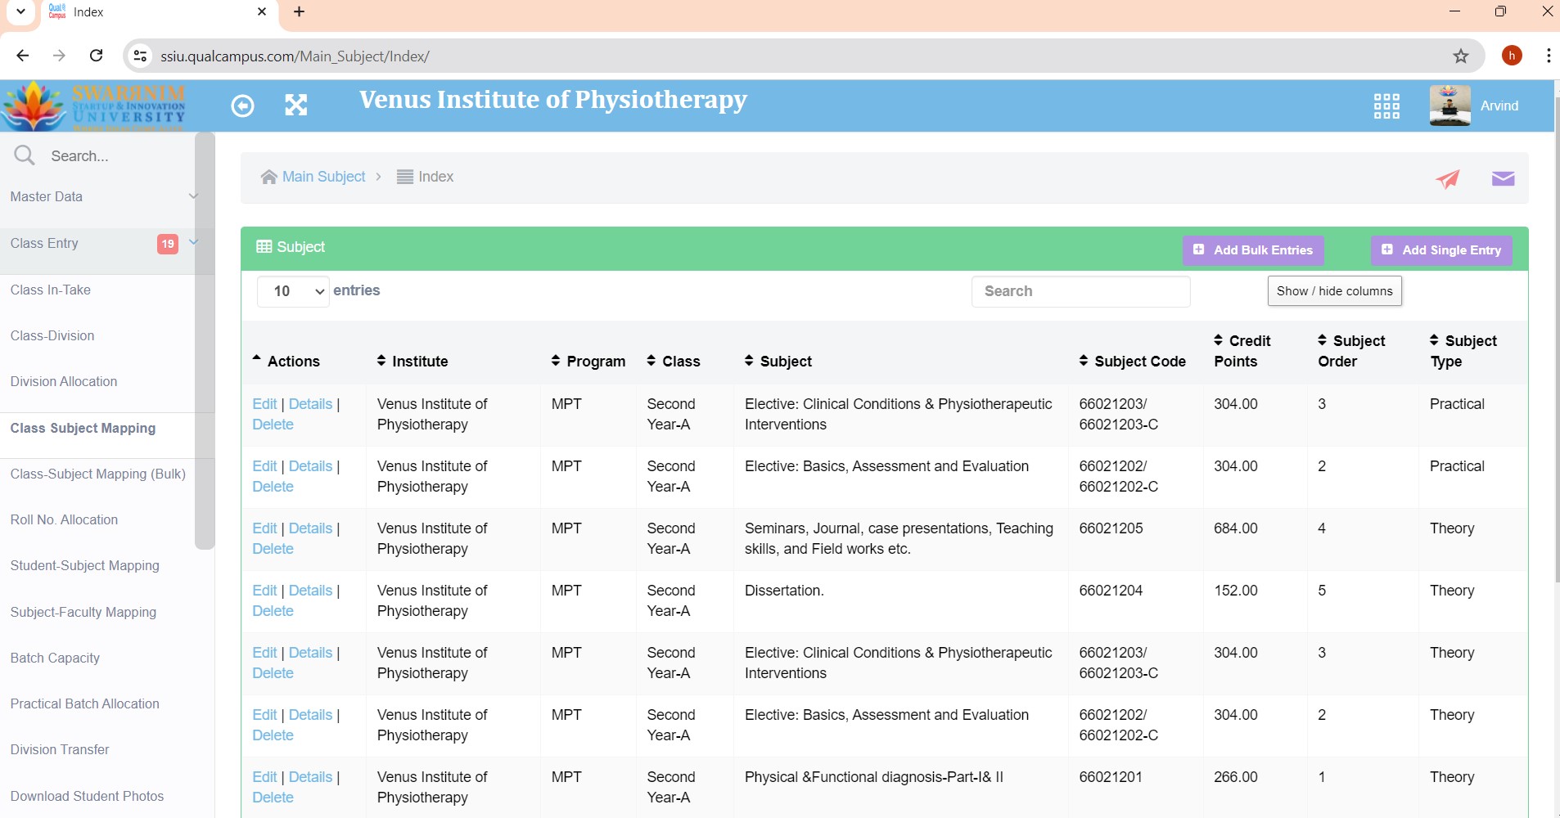Screen dimensions: 1560x818
Task: Toggle fullscreen with the expand arrows icon
Action: coord(296,105)
